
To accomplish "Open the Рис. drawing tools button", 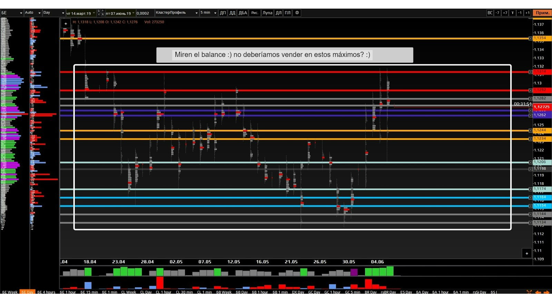I will tap(255, 13).
